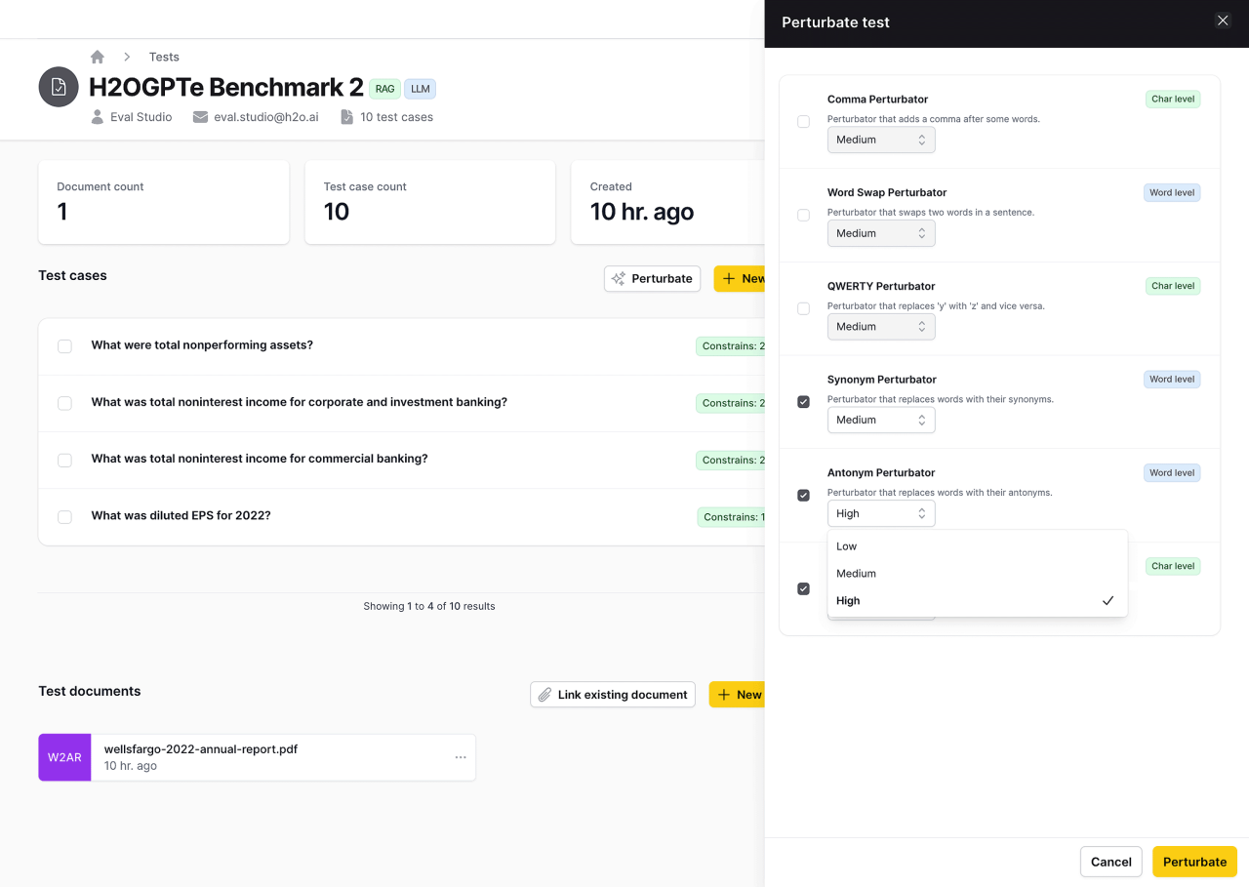Click the sparkle Perturbate button
The image size is (1249, 887).
tap(652, 278)
